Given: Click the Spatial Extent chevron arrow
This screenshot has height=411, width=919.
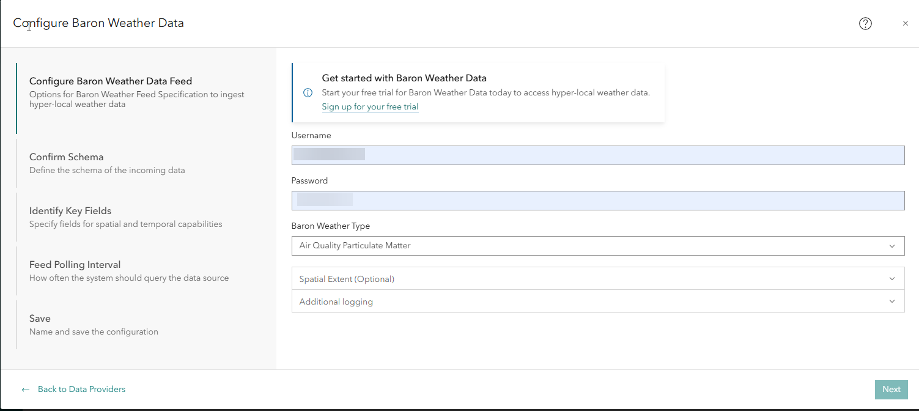Looking at the screenshot, I should click(892, 279).
